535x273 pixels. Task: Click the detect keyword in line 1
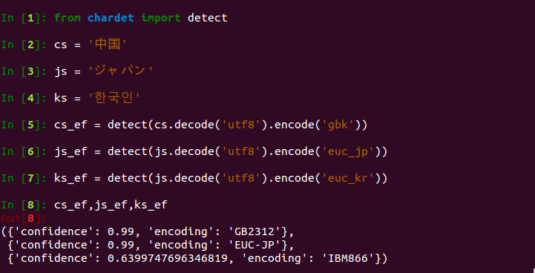coord(208,18)
